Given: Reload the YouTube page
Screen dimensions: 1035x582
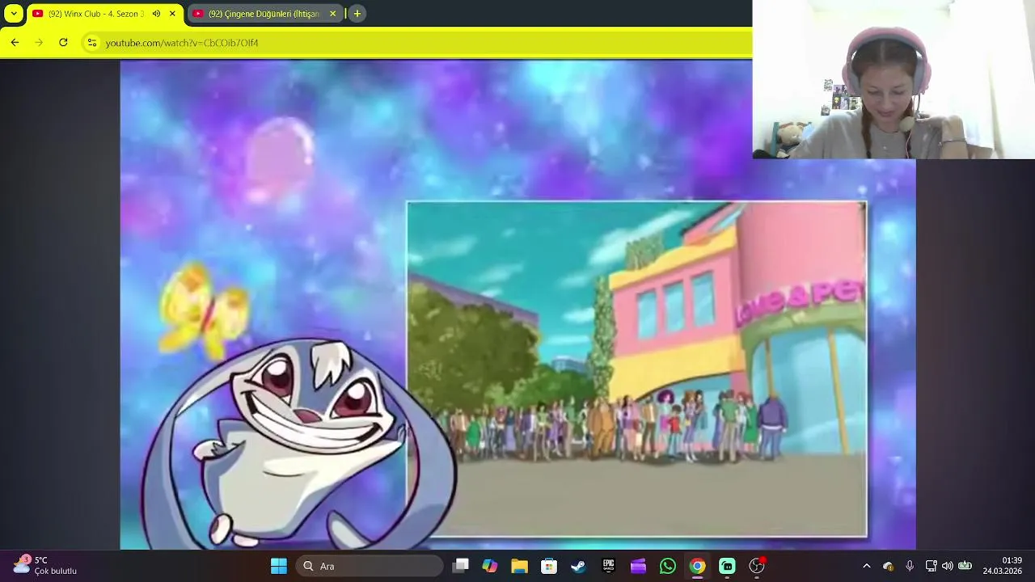Looking at the screenshot, I should pyautogui.click(x=63, y=43).
